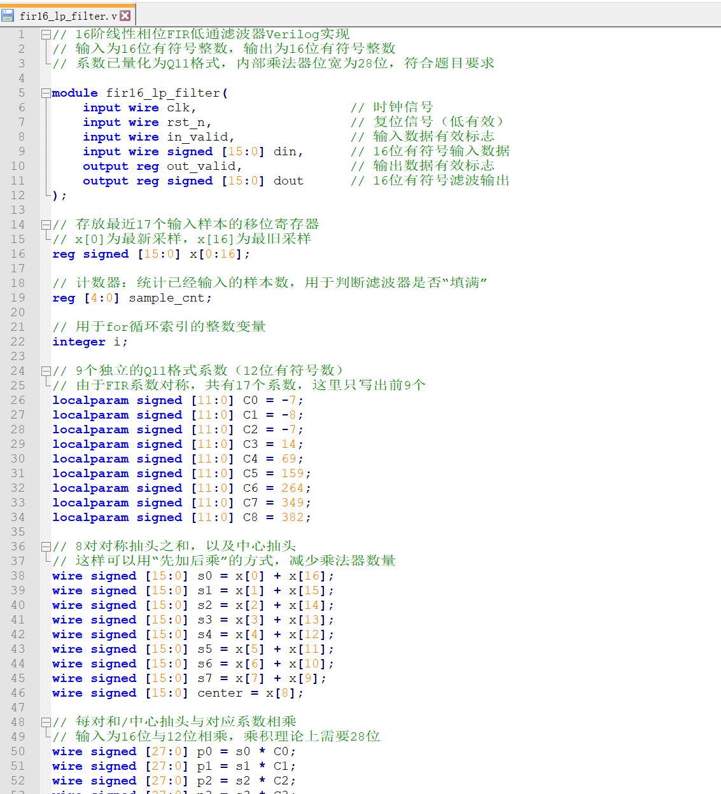The image size is (721, 794).
Task: Click 'rst_n,' port name
Action: (x=190, y=122)
